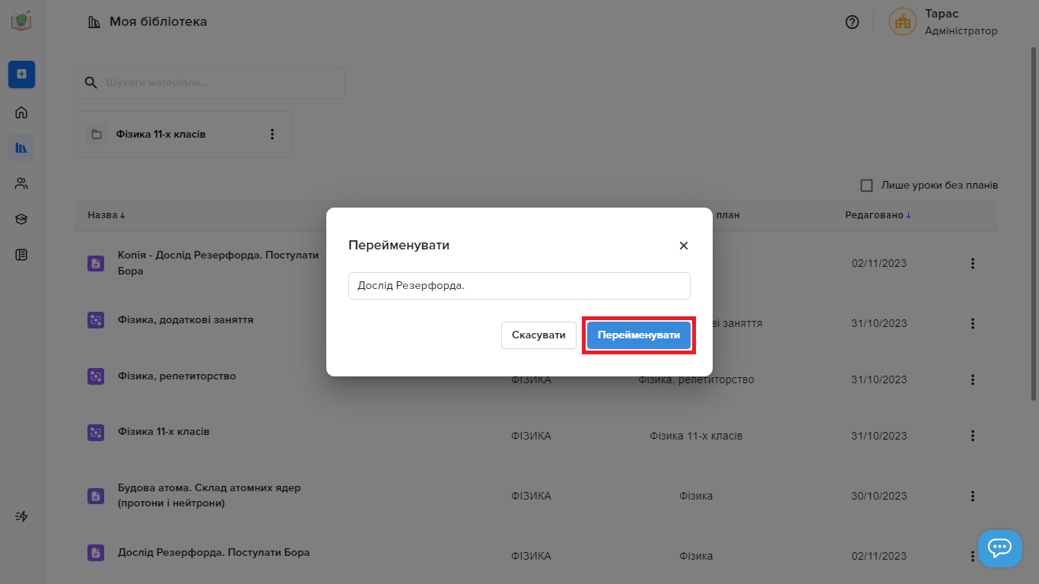Open options for Копія - Дослід Резерфорда row
Screen dimensions: 1039x584
coord(972,264)
